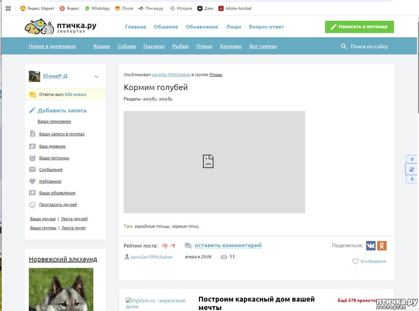
Task: Open Дзен bookmark
Action: coord(205,8)
